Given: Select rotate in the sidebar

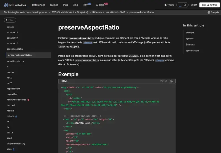Looking at the screenshot, I should 10,116.
